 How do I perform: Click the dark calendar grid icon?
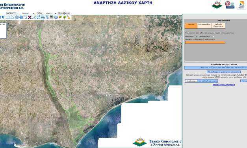[52, 17]
